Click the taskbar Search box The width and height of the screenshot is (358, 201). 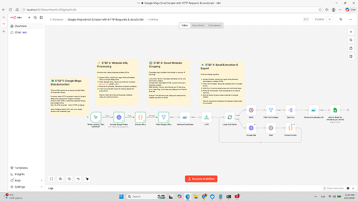(146, 196)
